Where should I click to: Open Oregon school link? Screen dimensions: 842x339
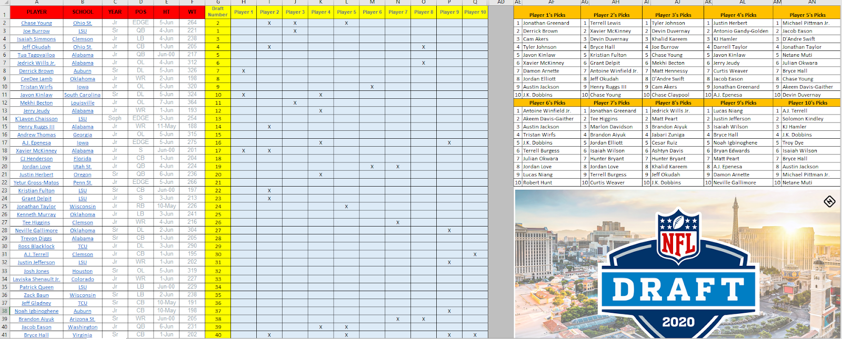pyautogui.click(x=83, y=174)
